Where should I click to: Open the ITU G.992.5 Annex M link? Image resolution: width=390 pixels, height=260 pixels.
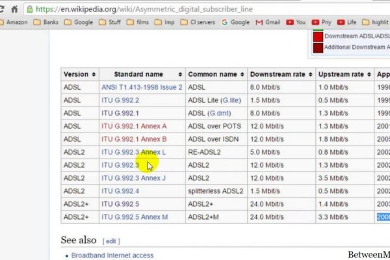click(x=135, y=217)
